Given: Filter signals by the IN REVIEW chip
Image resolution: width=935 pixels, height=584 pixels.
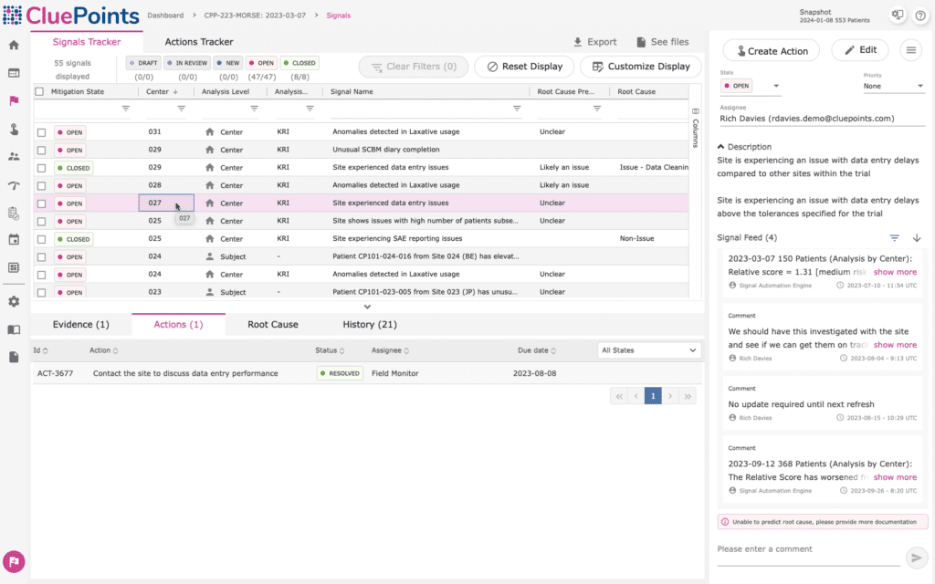Looking at the screenshot, I should tap(186, 63).
